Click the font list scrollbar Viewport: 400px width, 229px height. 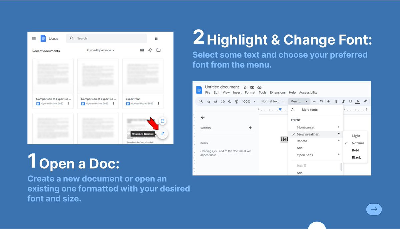[341, 167]
